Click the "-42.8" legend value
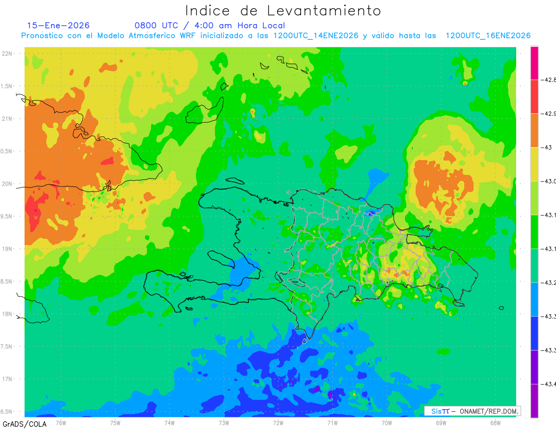This screenshot has height=429, width=556. (548, 80)
